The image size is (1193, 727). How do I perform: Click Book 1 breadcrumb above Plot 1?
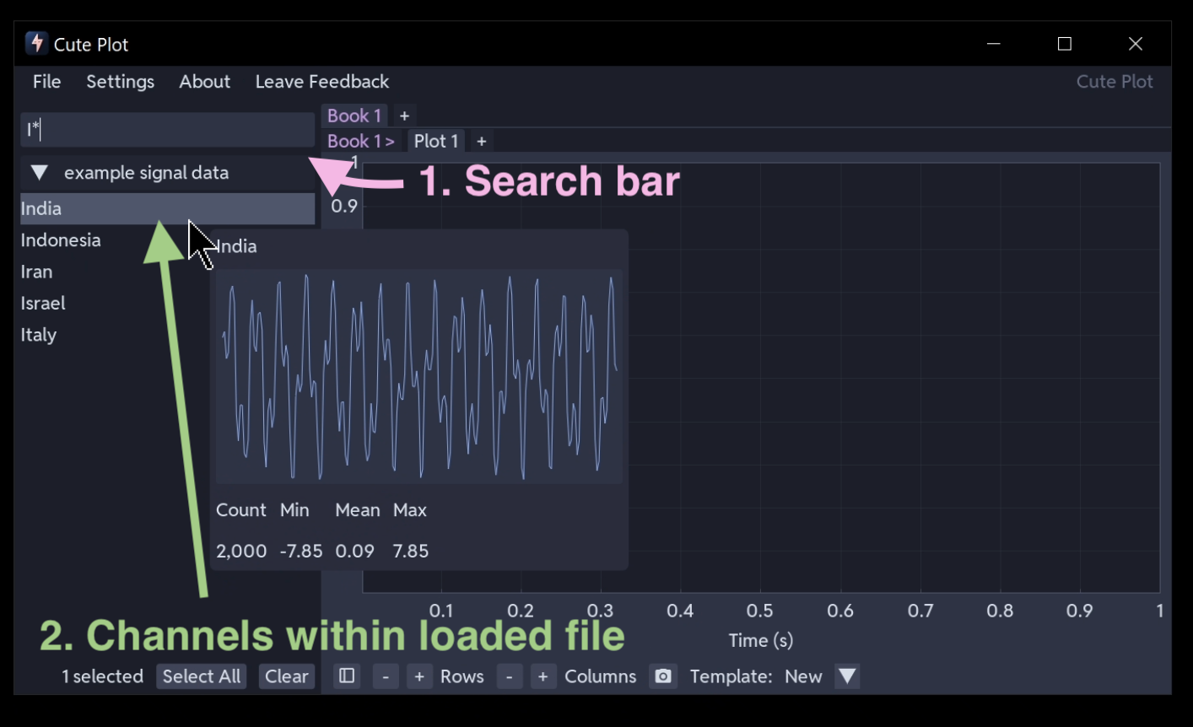tap(358, 141)
